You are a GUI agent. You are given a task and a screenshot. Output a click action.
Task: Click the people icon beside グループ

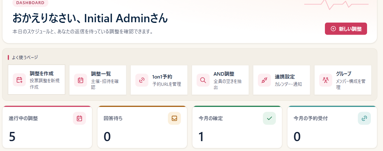pos(326,80)
